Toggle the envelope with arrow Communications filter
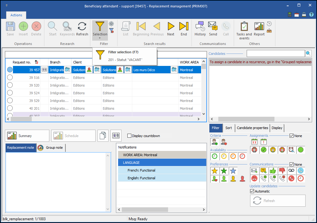Screen dimensions: 317x223 click(254, 171)
